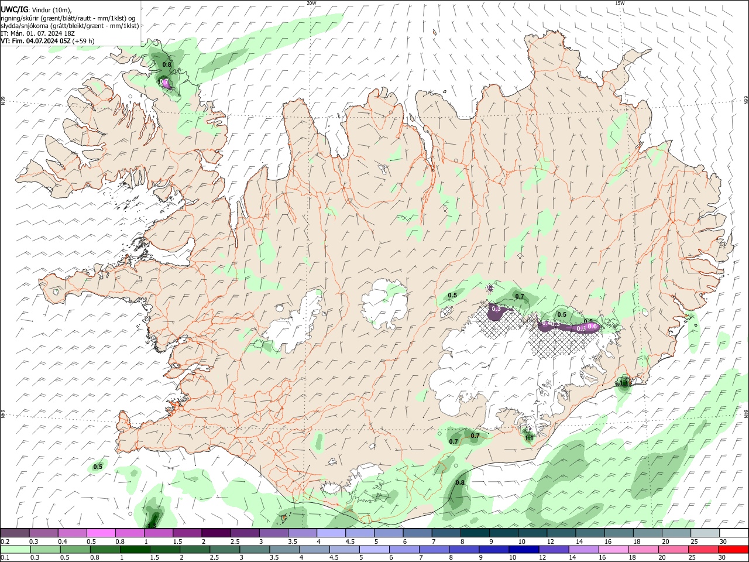The height and width of the screenshot is (562, 749).
Task: Click the 66N latitude label on right edge
Action: tap(746, 101)
